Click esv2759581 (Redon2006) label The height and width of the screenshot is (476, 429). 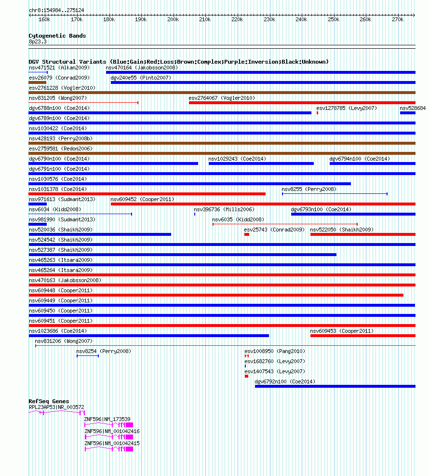61,149
